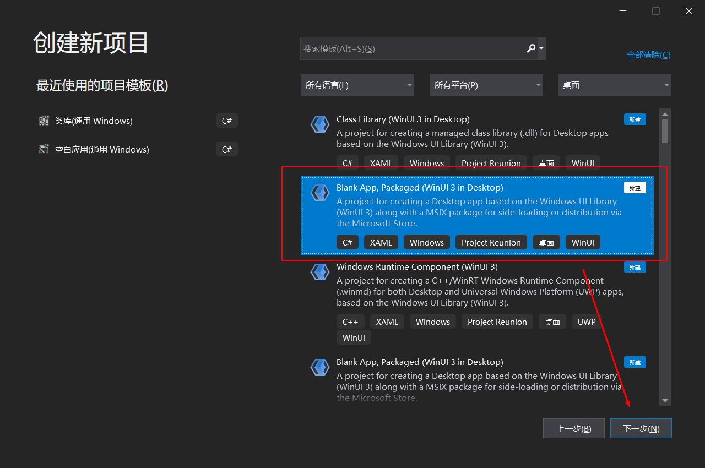The height and width of the screenshot is (468, 705).
Task: Click the 最近使用的项目模板(R) heading
Action: [x=102, y=85]
